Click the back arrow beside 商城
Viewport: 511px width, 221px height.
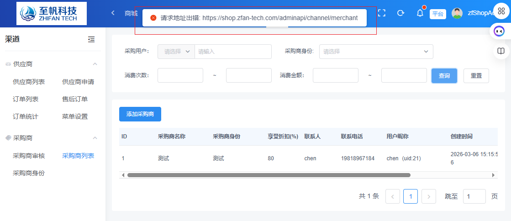(x=113, y=13)
